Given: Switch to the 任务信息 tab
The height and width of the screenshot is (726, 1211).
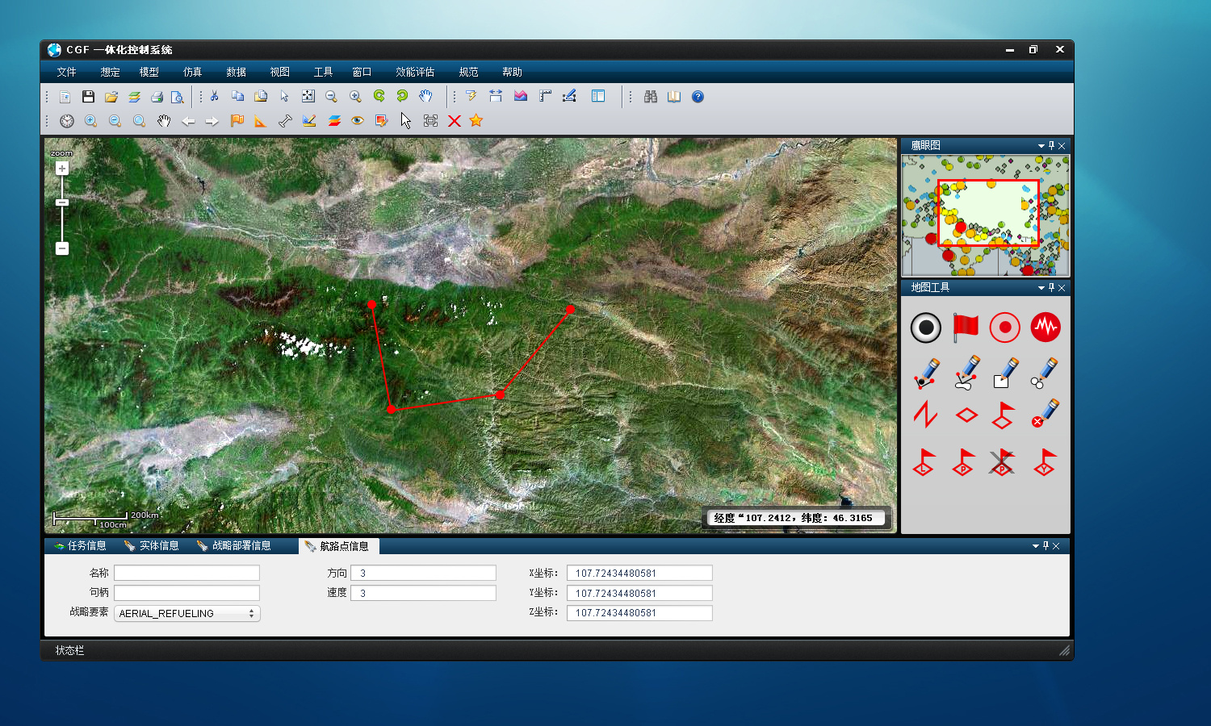Looking at the screenshot, I should point(80,546).
